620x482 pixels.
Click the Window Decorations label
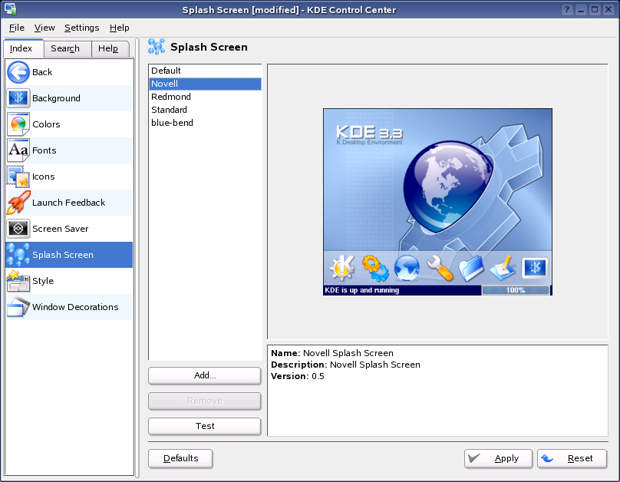(x=75, y=307)
